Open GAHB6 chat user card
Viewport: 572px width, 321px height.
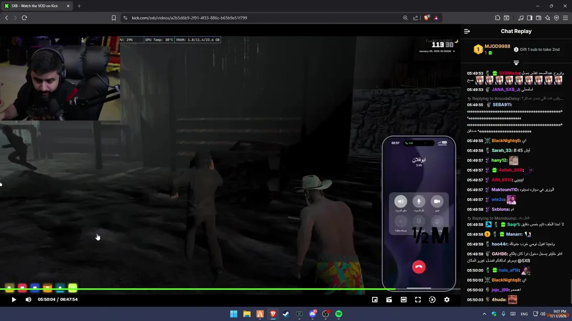pyautogui.click(x=500, y=254)
